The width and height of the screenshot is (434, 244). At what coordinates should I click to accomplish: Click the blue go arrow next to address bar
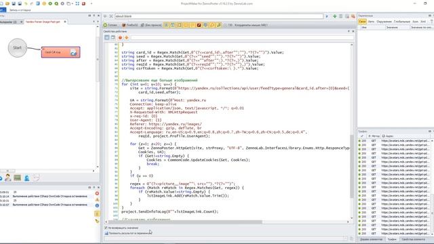click(x=327, y=16)
